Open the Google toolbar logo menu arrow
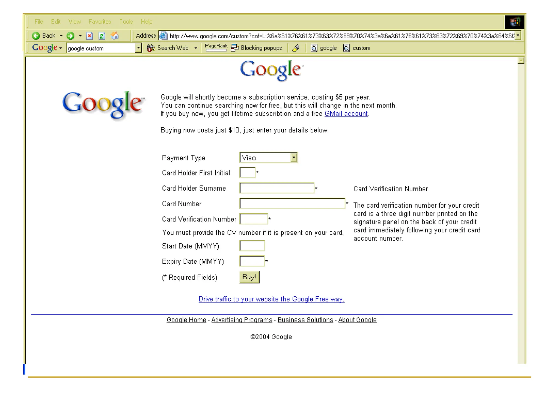 pos(61,48)
